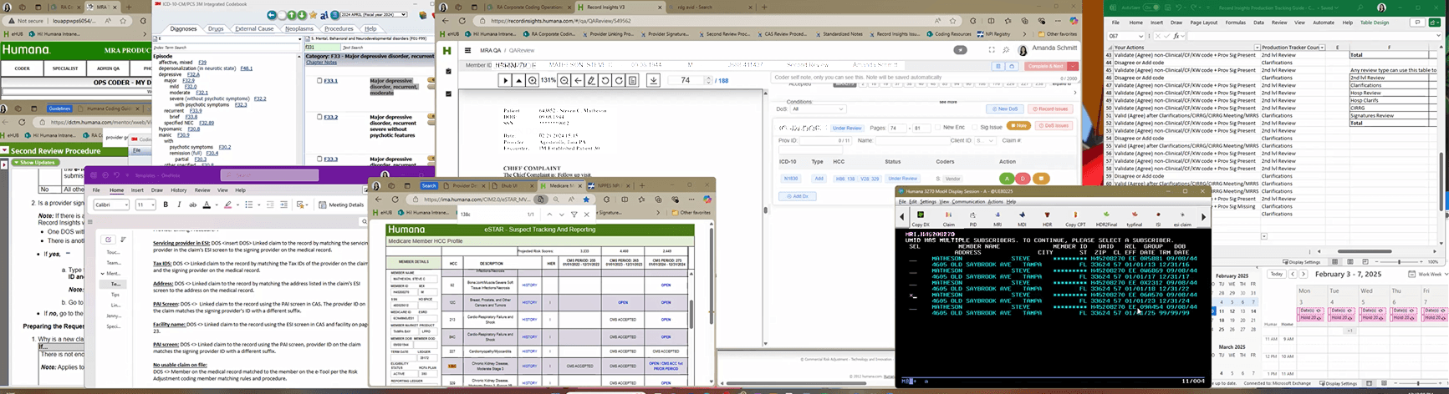This screenshot has height=394, width=1449.
Task: Open the Procedures tab in Codebook
Action: coord(339,28)
